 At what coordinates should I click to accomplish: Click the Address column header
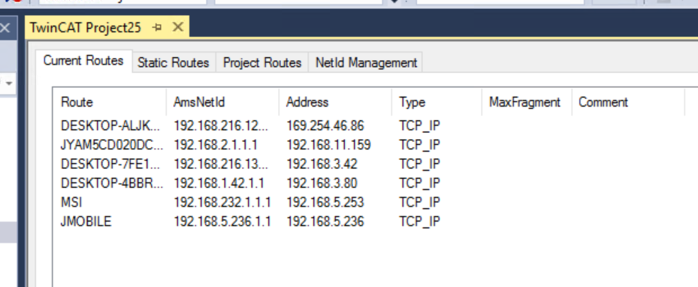pyautogui.click(x=336, y=102)
